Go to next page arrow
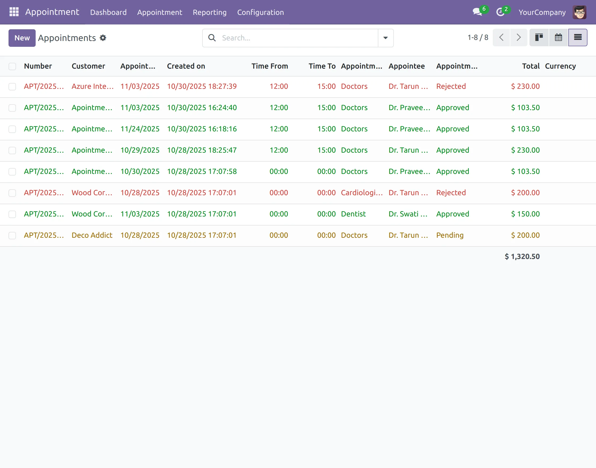This screenshot has height=468, width=596. tap(518, 37)
